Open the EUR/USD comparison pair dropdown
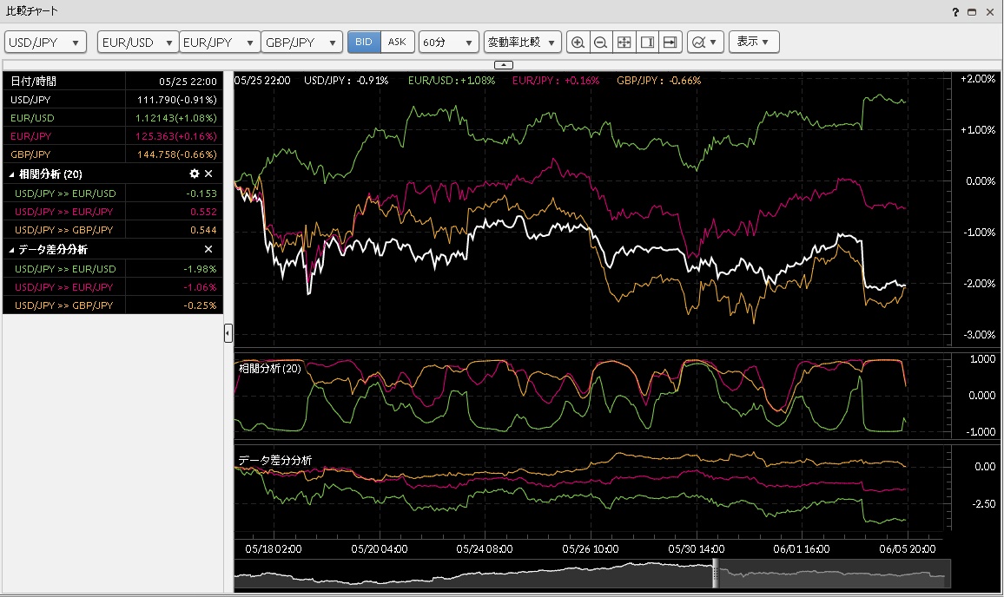 tap(138, 43)
